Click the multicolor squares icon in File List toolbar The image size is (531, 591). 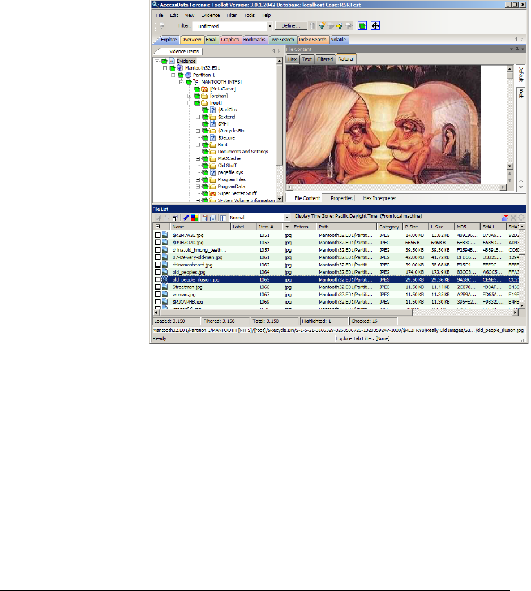(195, 218)
